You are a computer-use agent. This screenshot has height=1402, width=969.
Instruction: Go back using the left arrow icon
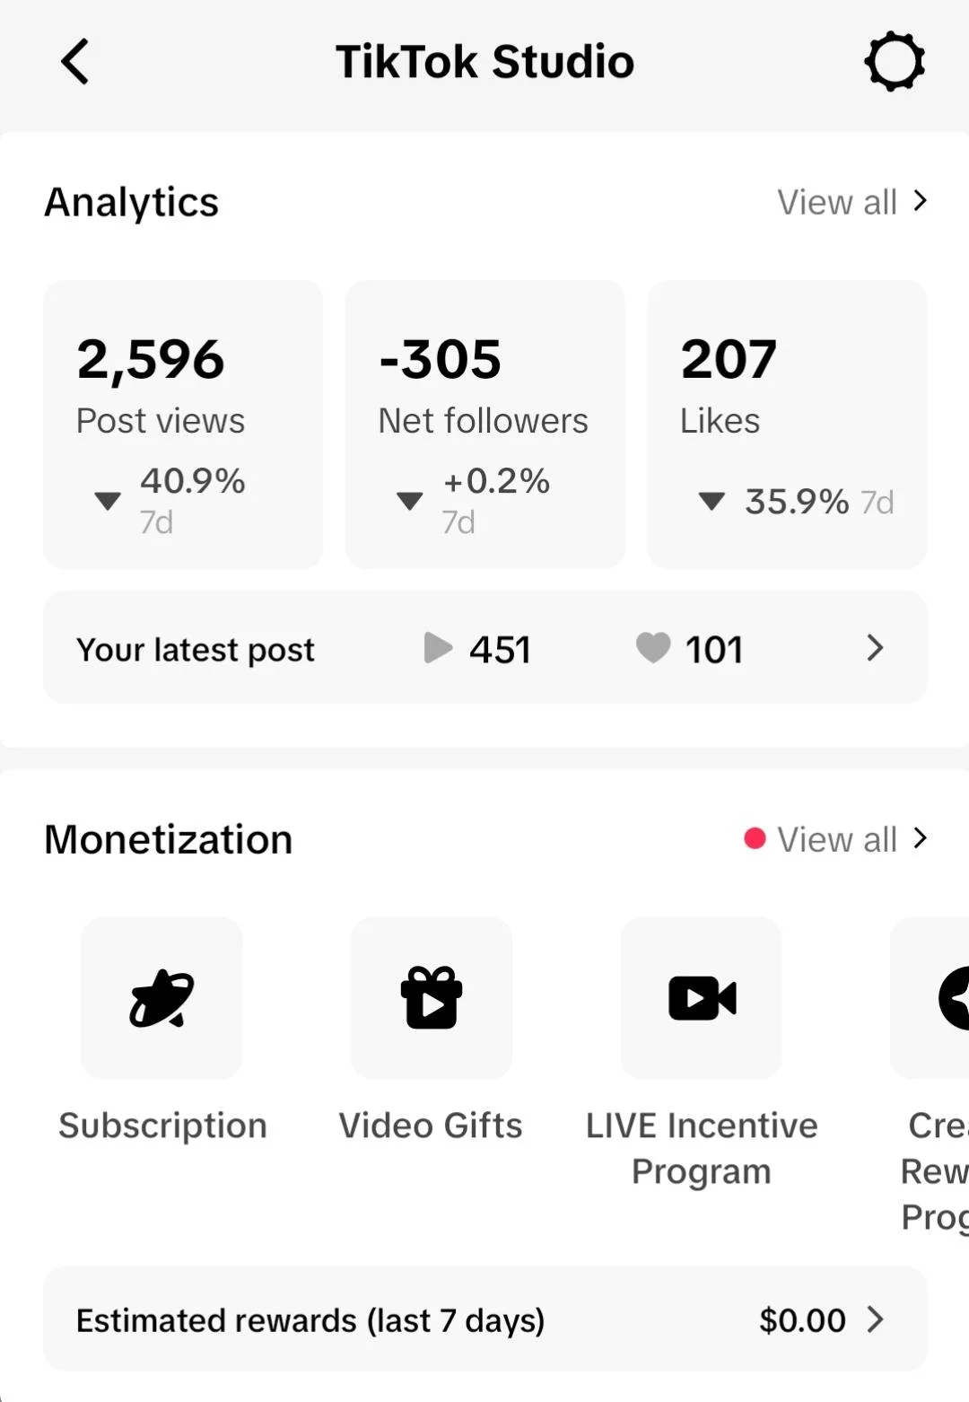75,62
